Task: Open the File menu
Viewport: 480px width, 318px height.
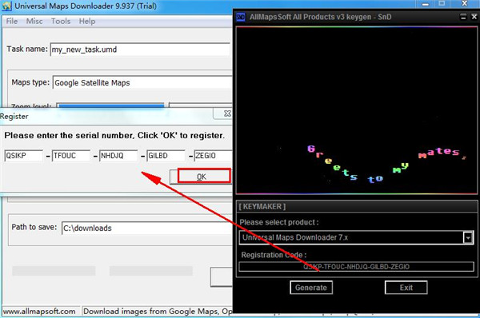Action: (x=12, y=21)
